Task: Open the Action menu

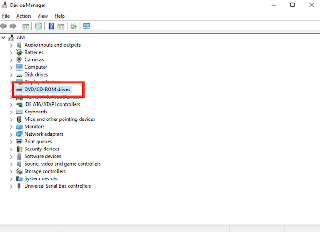Action: 24,16
